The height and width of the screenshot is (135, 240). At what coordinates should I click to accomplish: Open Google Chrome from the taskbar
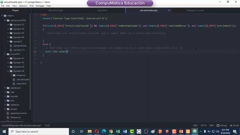(111, 132)
